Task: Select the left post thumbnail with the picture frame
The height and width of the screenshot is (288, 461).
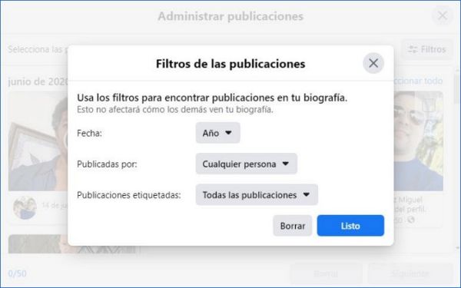Action: pos(38,141)
